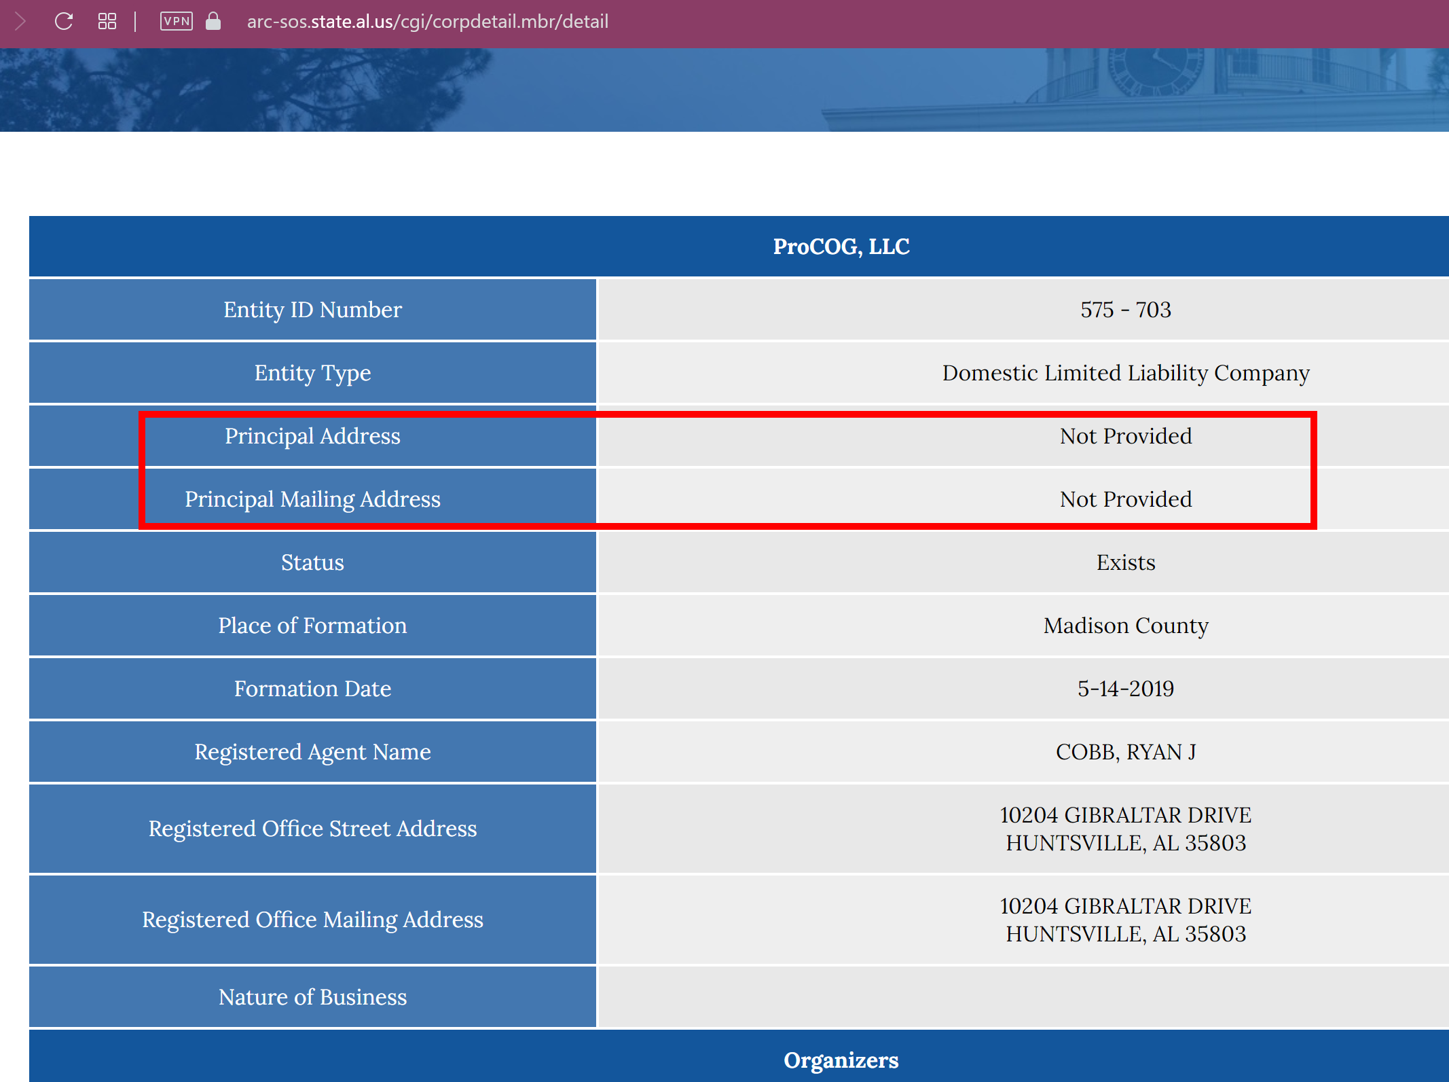1449x1082 pixels.
Task: Click the Place of Formation label
Action: click(x=312, y=626)
